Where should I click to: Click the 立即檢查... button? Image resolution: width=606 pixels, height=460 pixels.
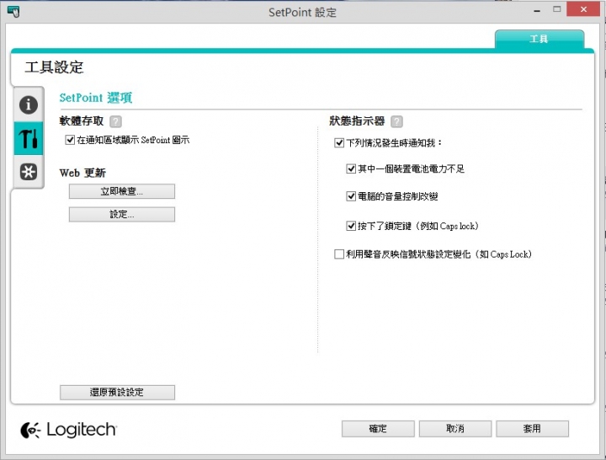click(122, 191)
